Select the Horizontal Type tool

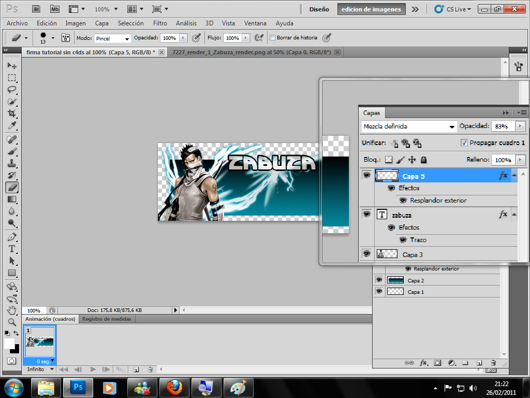(x=12, y=249)
